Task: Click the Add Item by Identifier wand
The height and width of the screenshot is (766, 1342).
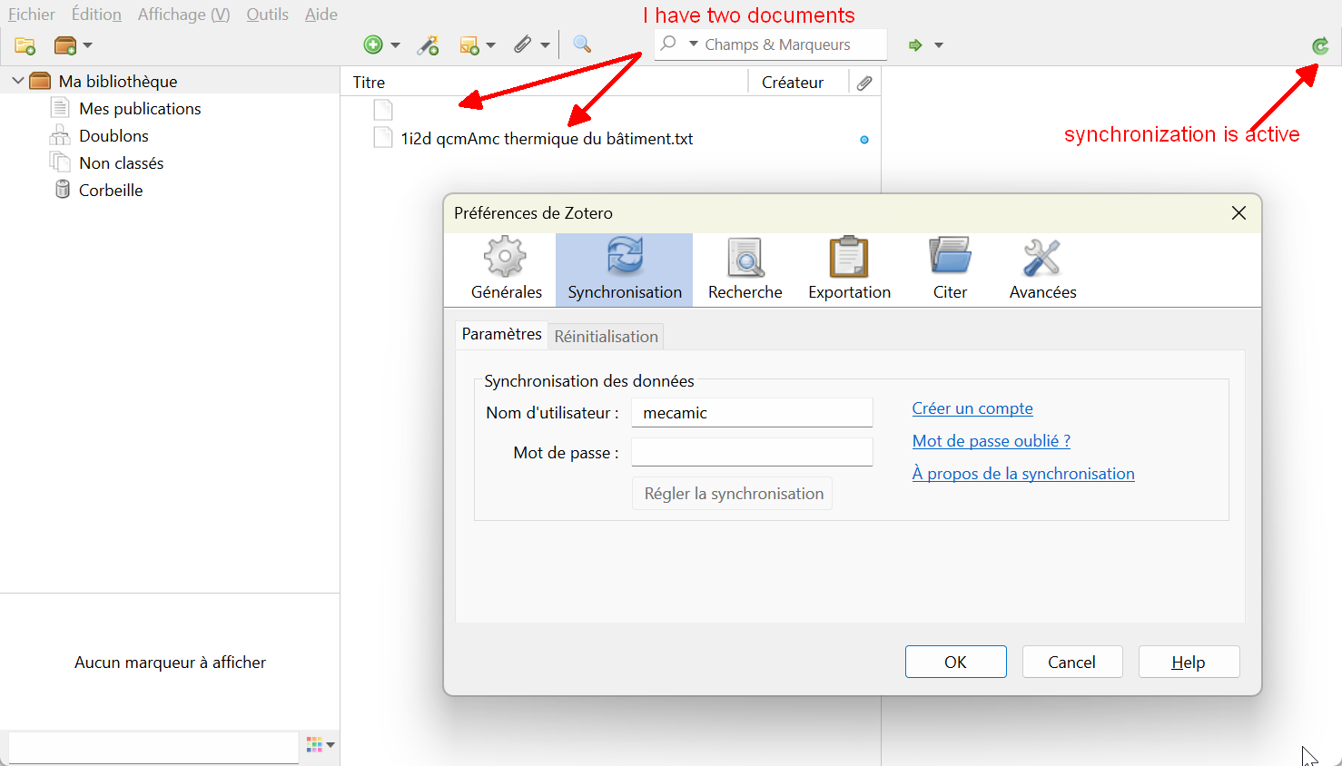Action: [x=428, y=44]
